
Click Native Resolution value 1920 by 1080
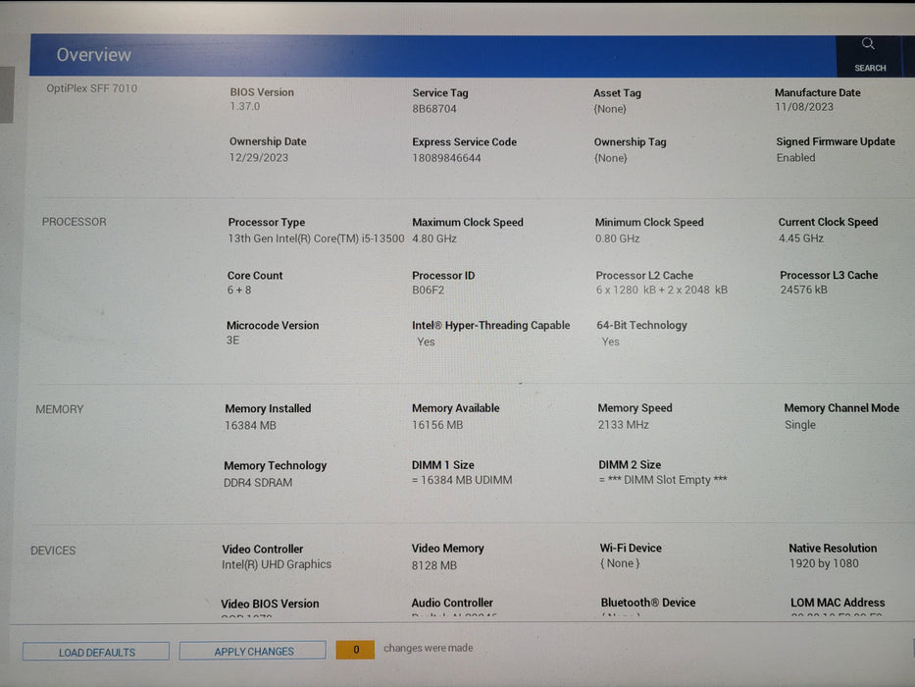(824, 563)
